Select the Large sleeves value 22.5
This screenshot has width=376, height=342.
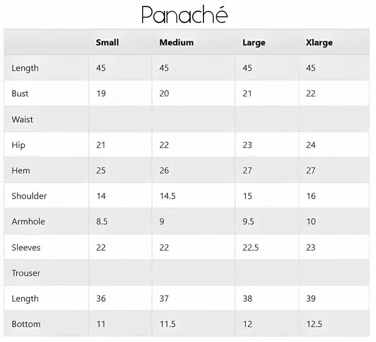251,248
